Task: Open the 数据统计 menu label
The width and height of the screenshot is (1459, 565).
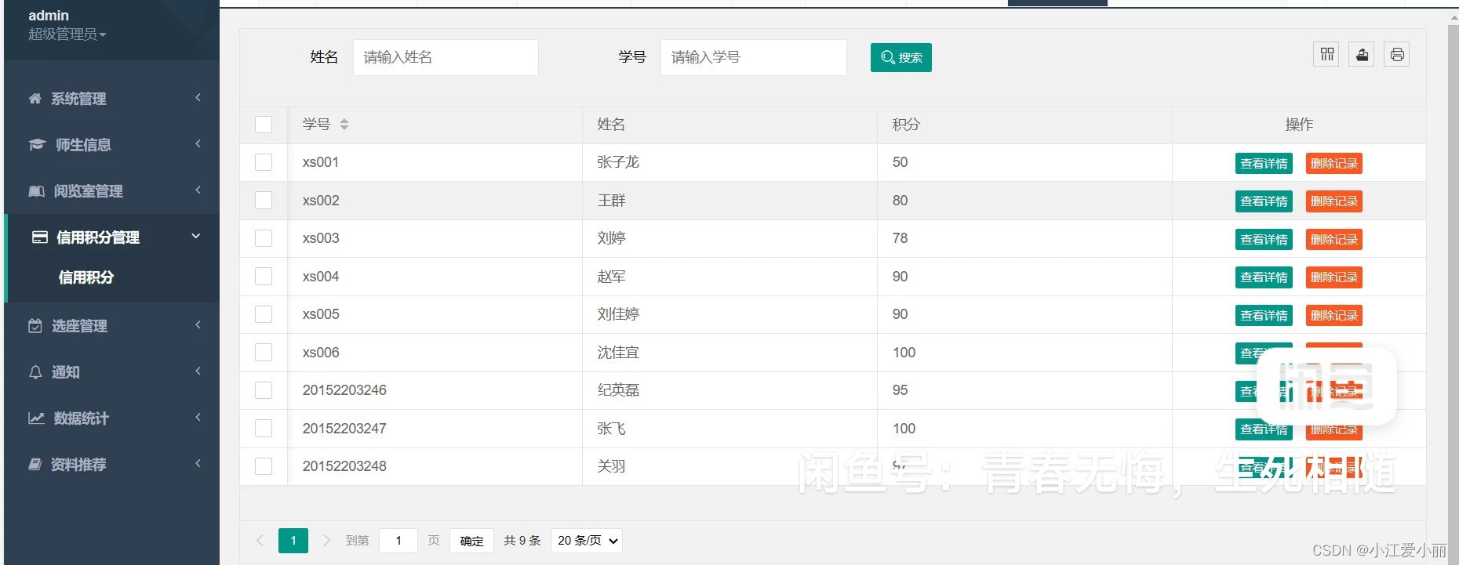Action: (82, 418)
